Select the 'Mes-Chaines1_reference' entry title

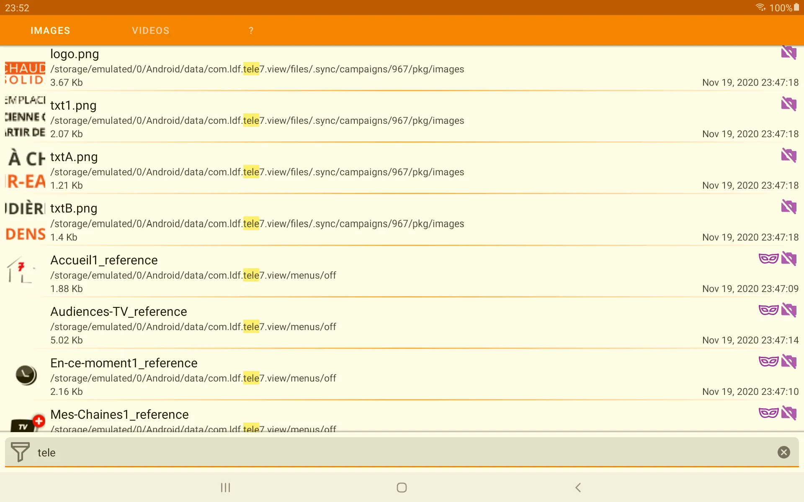click(x=119, y=415)
